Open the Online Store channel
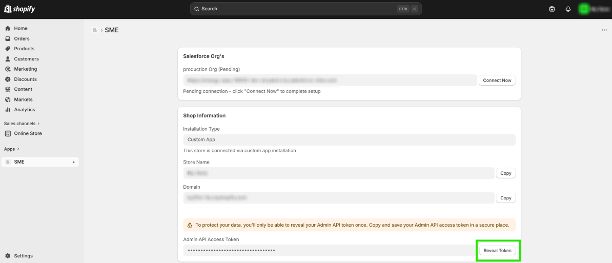The width and height of the screenshot is (612, 263). [x=28, y=133]
